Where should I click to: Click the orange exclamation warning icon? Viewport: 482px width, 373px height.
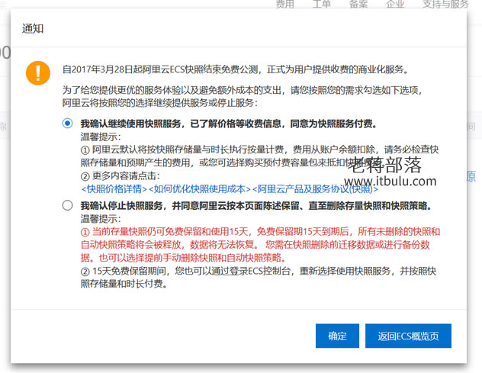tap(38, 73)
